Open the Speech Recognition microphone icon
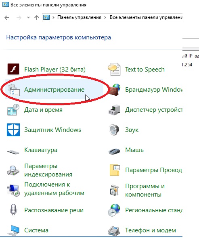The width and height of the screenshot is (199, 238). (x=13, y=210)
